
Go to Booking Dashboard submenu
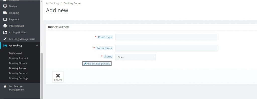[15, 53]
